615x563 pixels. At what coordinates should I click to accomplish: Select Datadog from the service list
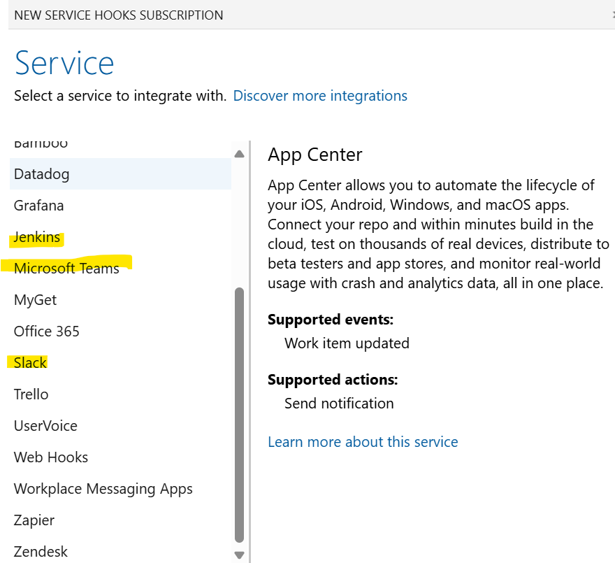(120, 174)
